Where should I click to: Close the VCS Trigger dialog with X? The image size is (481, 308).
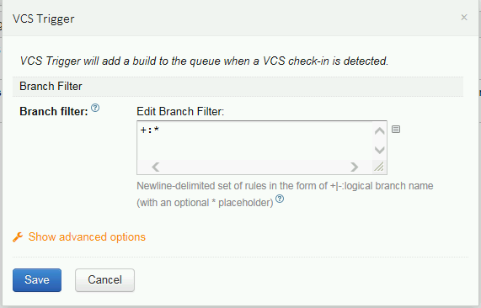click(464, 18)
